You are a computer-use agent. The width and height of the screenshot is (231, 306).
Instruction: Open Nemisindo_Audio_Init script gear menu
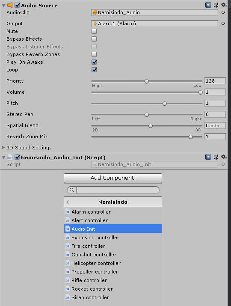[224, 157]
